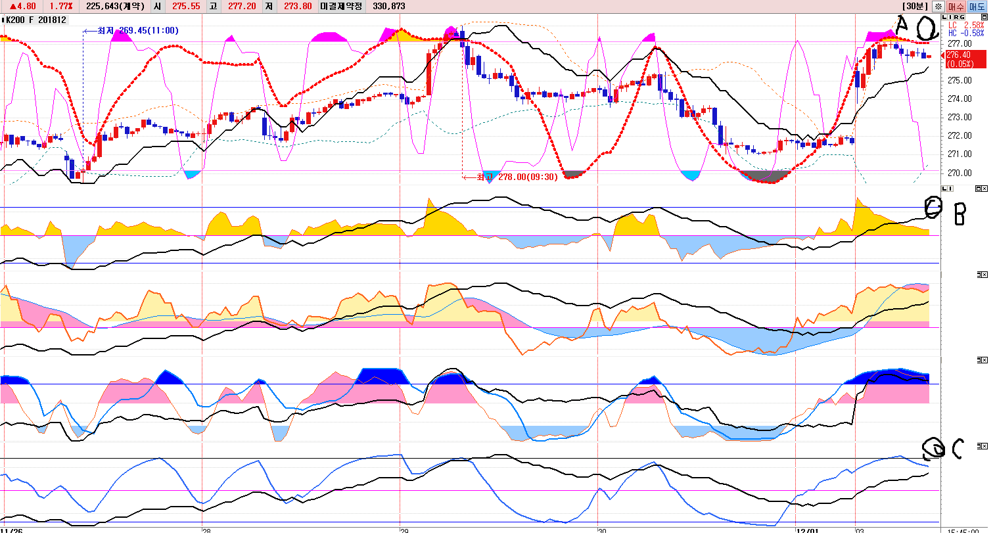The width and height of the screenshot is (995, 548).
Task: Click the 미결제약정 label
Action: pos(341,6)
